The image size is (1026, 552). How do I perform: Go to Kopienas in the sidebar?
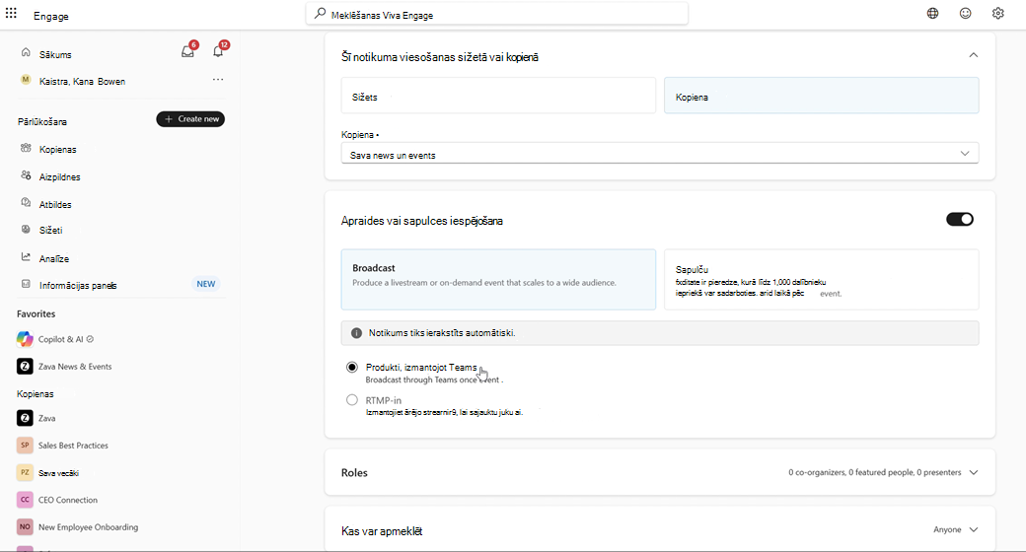[57, 150]
